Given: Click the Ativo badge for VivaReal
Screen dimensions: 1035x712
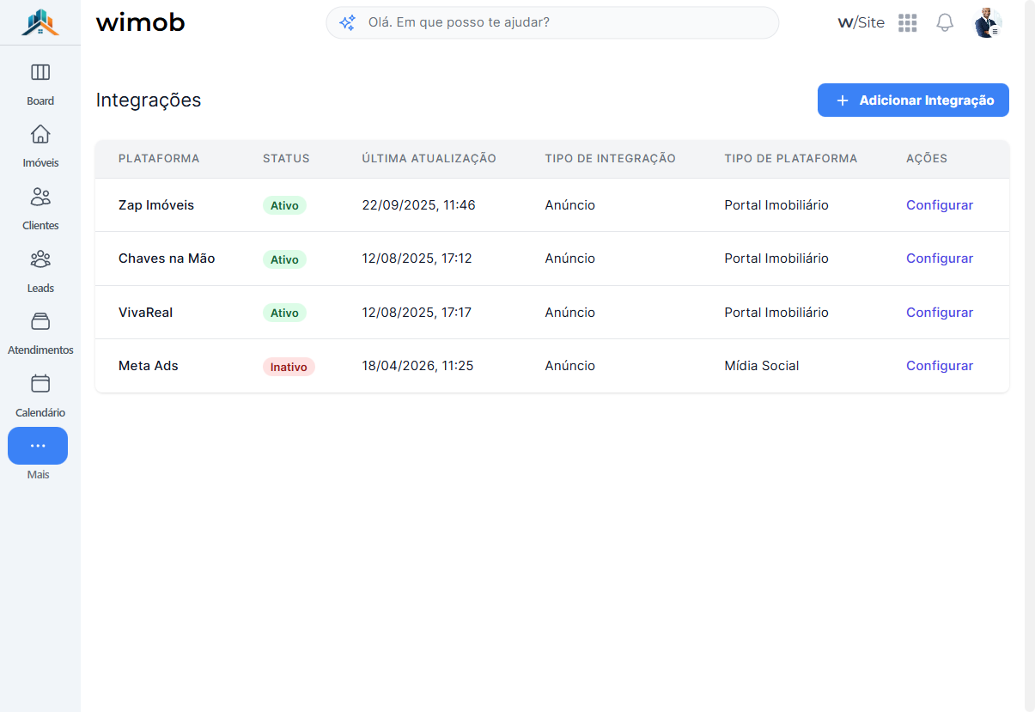Looking at the screenshot, I should [x=284, y=313].
